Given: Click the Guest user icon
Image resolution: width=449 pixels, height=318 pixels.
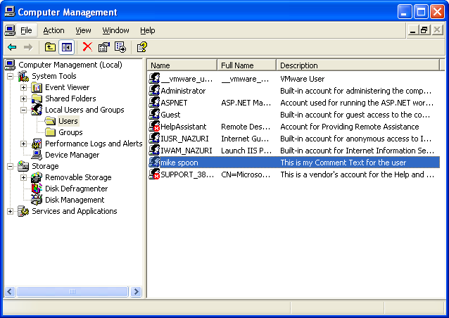Looking at the screenshot, I should 154,115.
